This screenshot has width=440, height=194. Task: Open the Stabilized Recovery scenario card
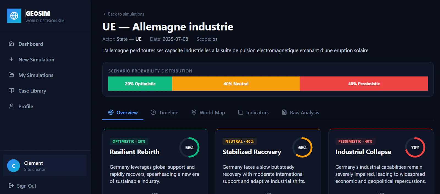[x=268, y=161]
